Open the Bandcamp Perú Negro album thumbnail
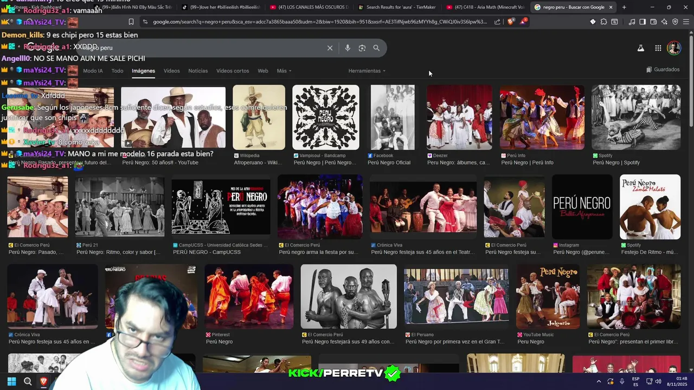The width and height of the screenshot is (694, 390). click(x=325, y=117)
